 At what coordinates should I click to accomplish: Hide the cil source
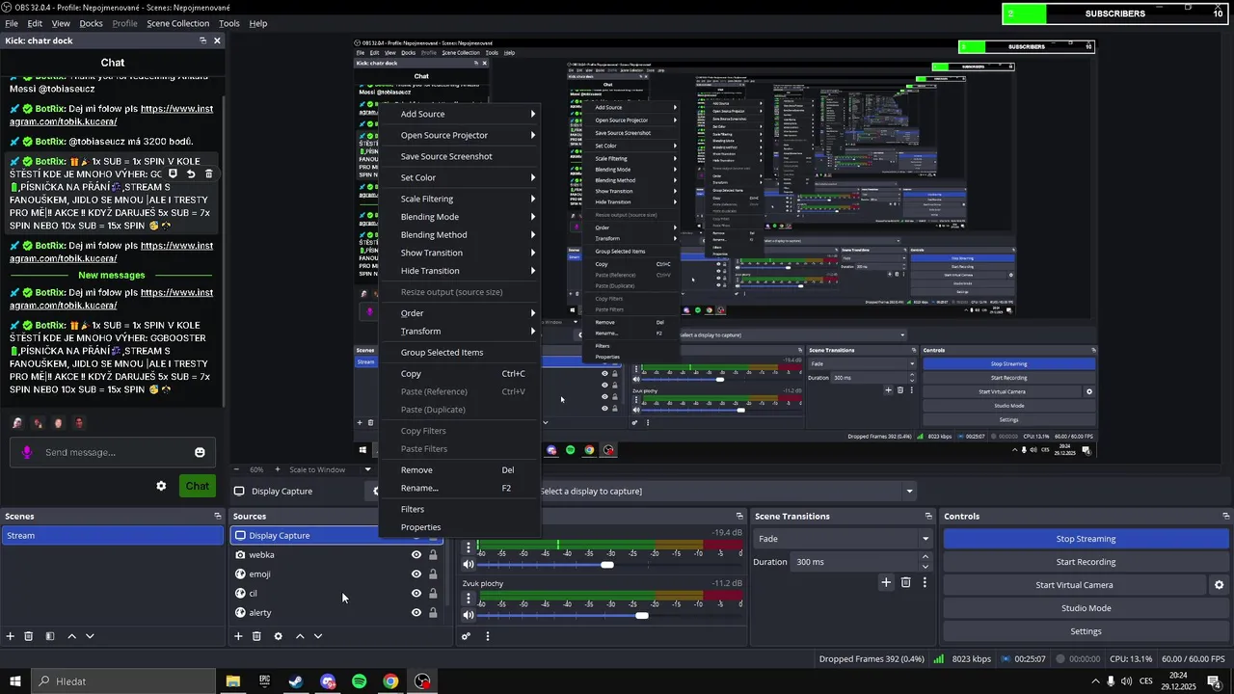pos(416,593)
